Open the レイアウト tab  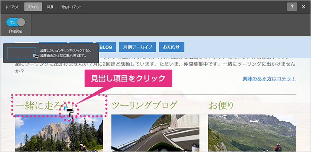[x=12, y=7]
